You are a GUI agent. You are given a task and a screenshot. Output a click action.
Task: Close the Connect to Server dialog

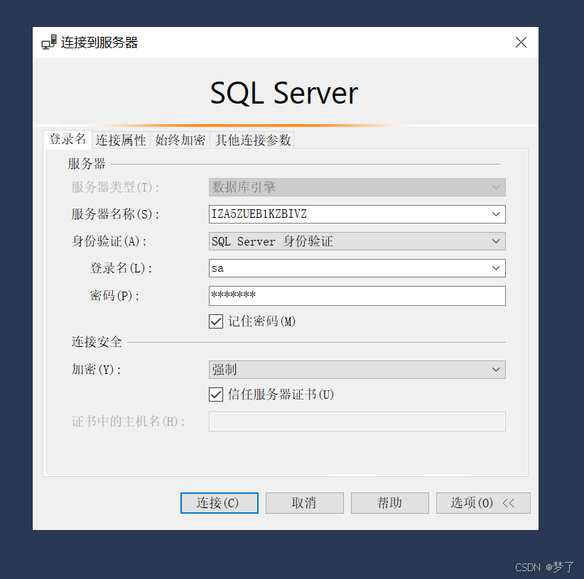point(521,43)
